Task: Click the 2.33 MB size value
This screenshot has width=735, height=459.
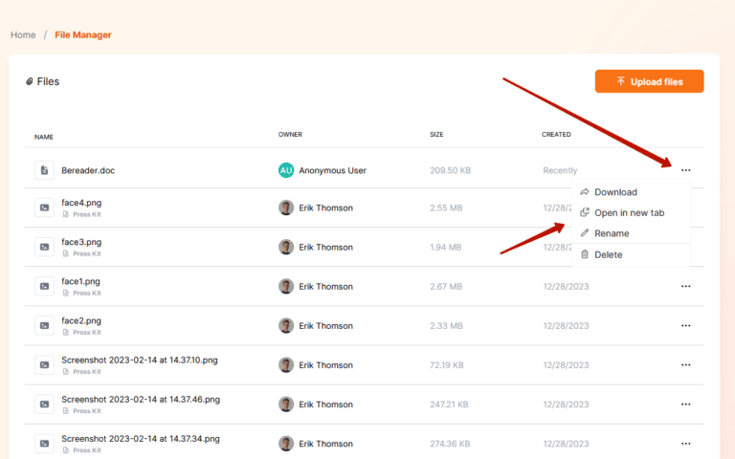Action: (446, 326)
